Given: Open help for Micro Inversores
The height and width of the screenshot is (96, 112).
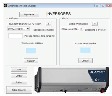Looking at the screenshot, I should pyautogui.click(x=95, y=24).
